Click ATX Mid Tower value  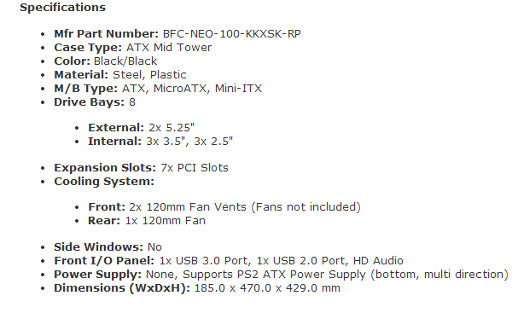coord(169,47)
